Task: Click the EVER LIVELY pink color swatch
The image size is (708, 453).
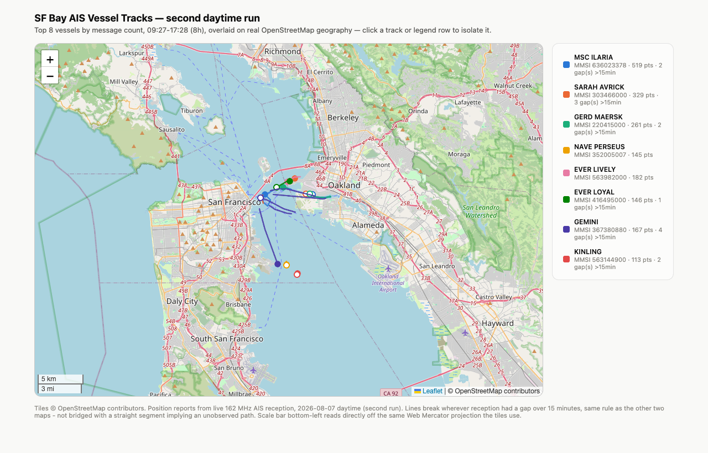Action: coord(566,173)
